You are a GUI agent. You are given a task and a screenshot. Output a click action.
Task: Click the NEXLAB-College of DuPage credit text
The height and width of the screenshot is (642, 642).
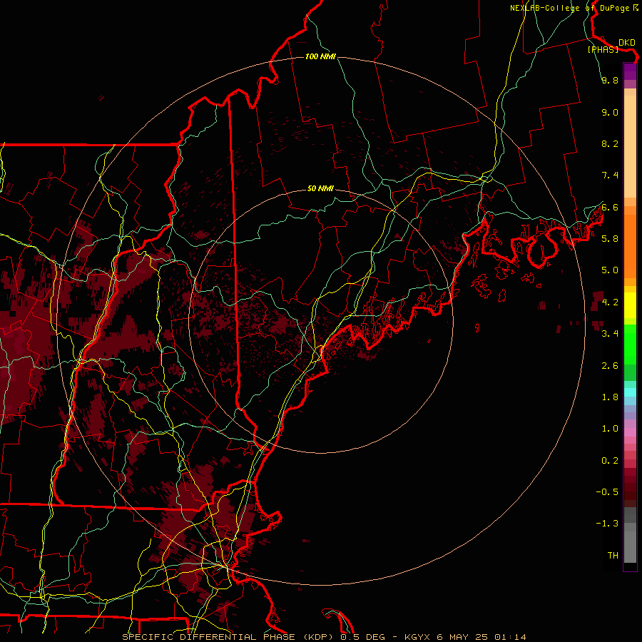click(569, 8)
